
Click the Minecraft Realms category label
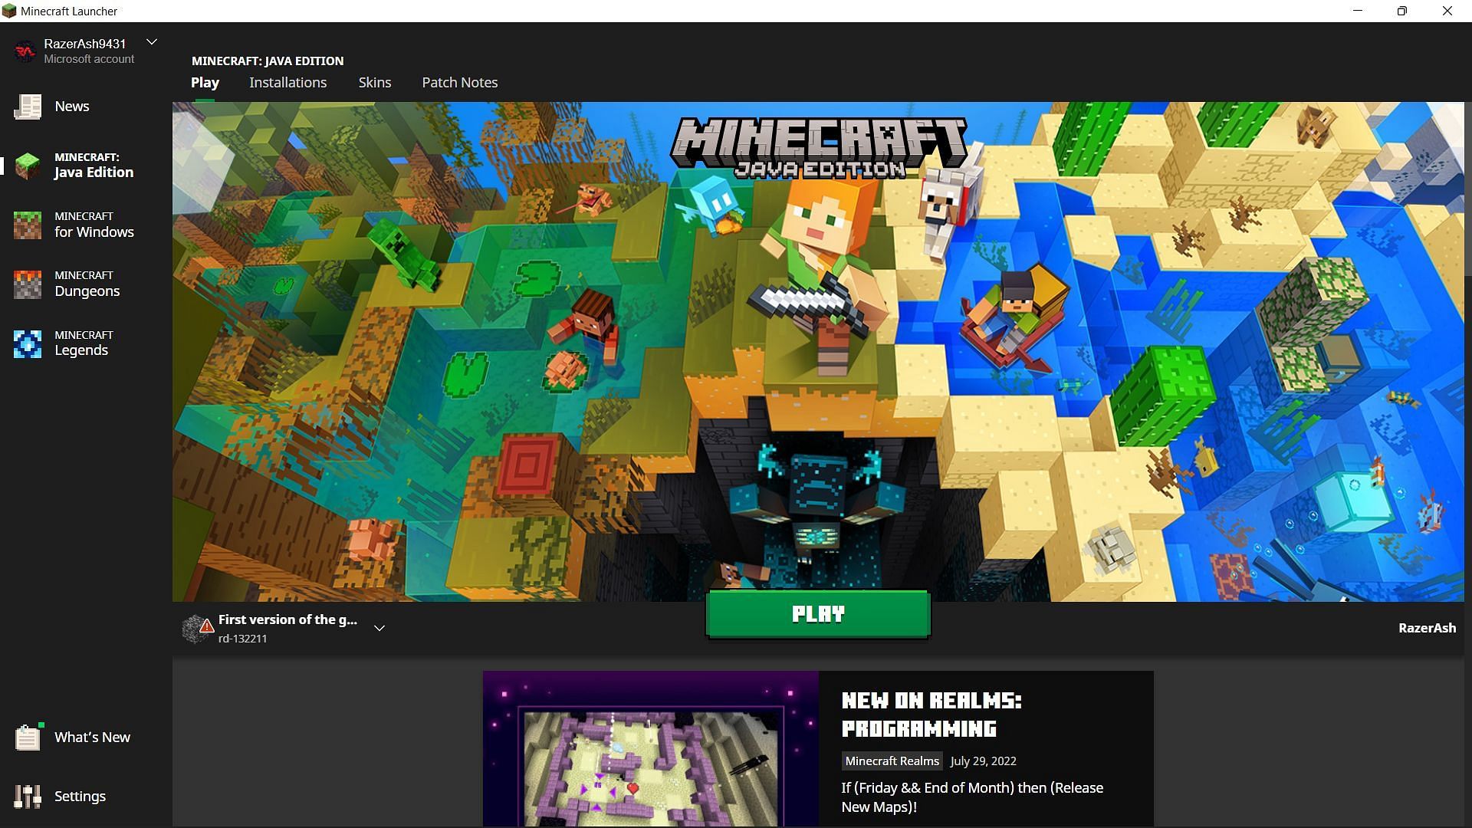pyautogui.click(x=891, y=761)
